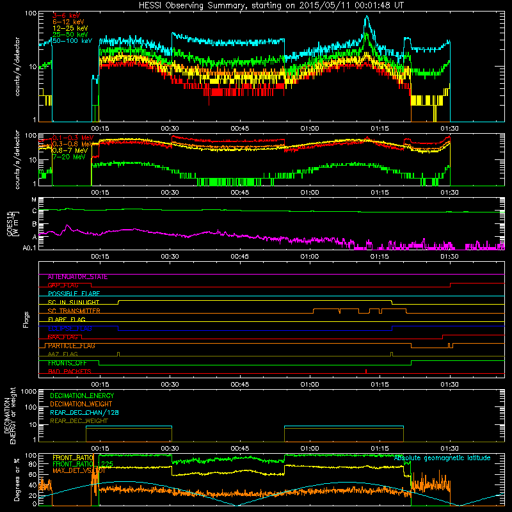Click the magenta GOES bump near 00:08
512x512 pixels.
(68, 226)
